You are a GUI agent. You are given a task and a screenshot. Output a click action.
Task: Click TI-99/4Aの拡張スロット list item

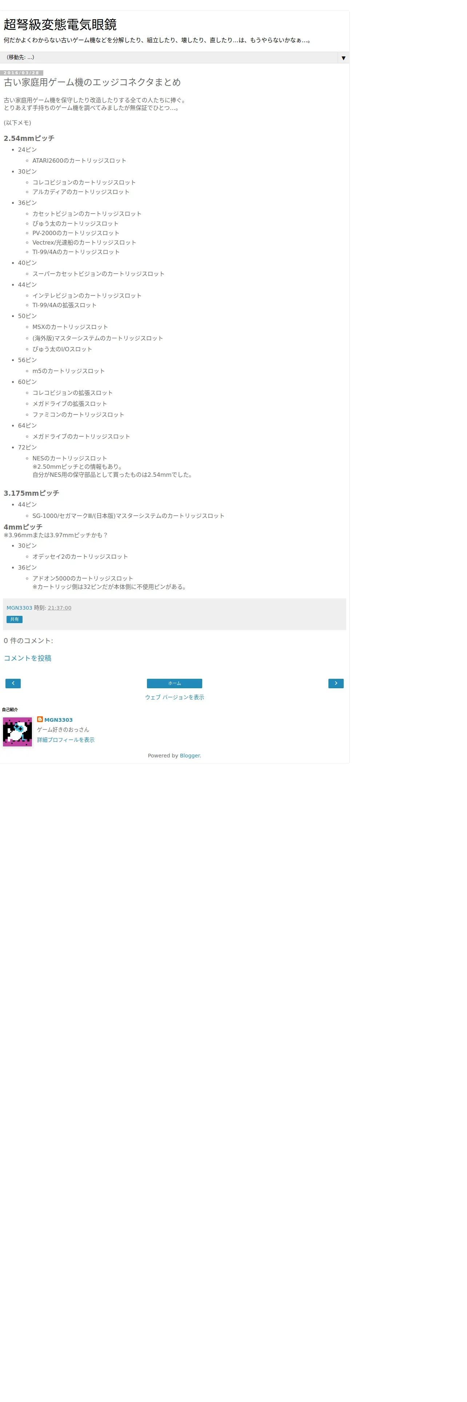(x=65, y=305)
